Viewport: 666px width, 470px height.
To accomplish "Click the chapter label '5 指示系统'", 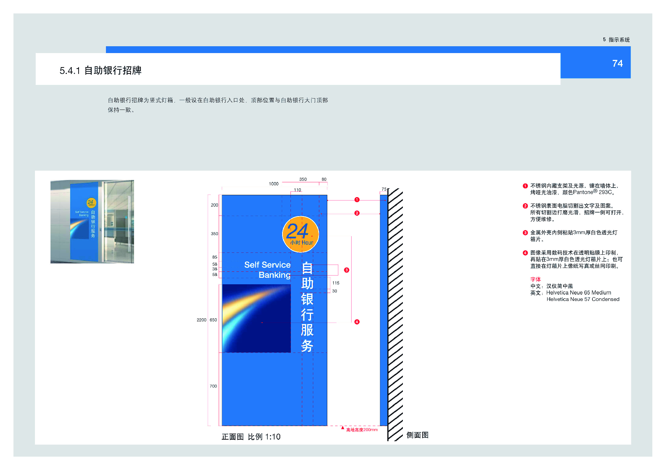I will coord(616,39).
